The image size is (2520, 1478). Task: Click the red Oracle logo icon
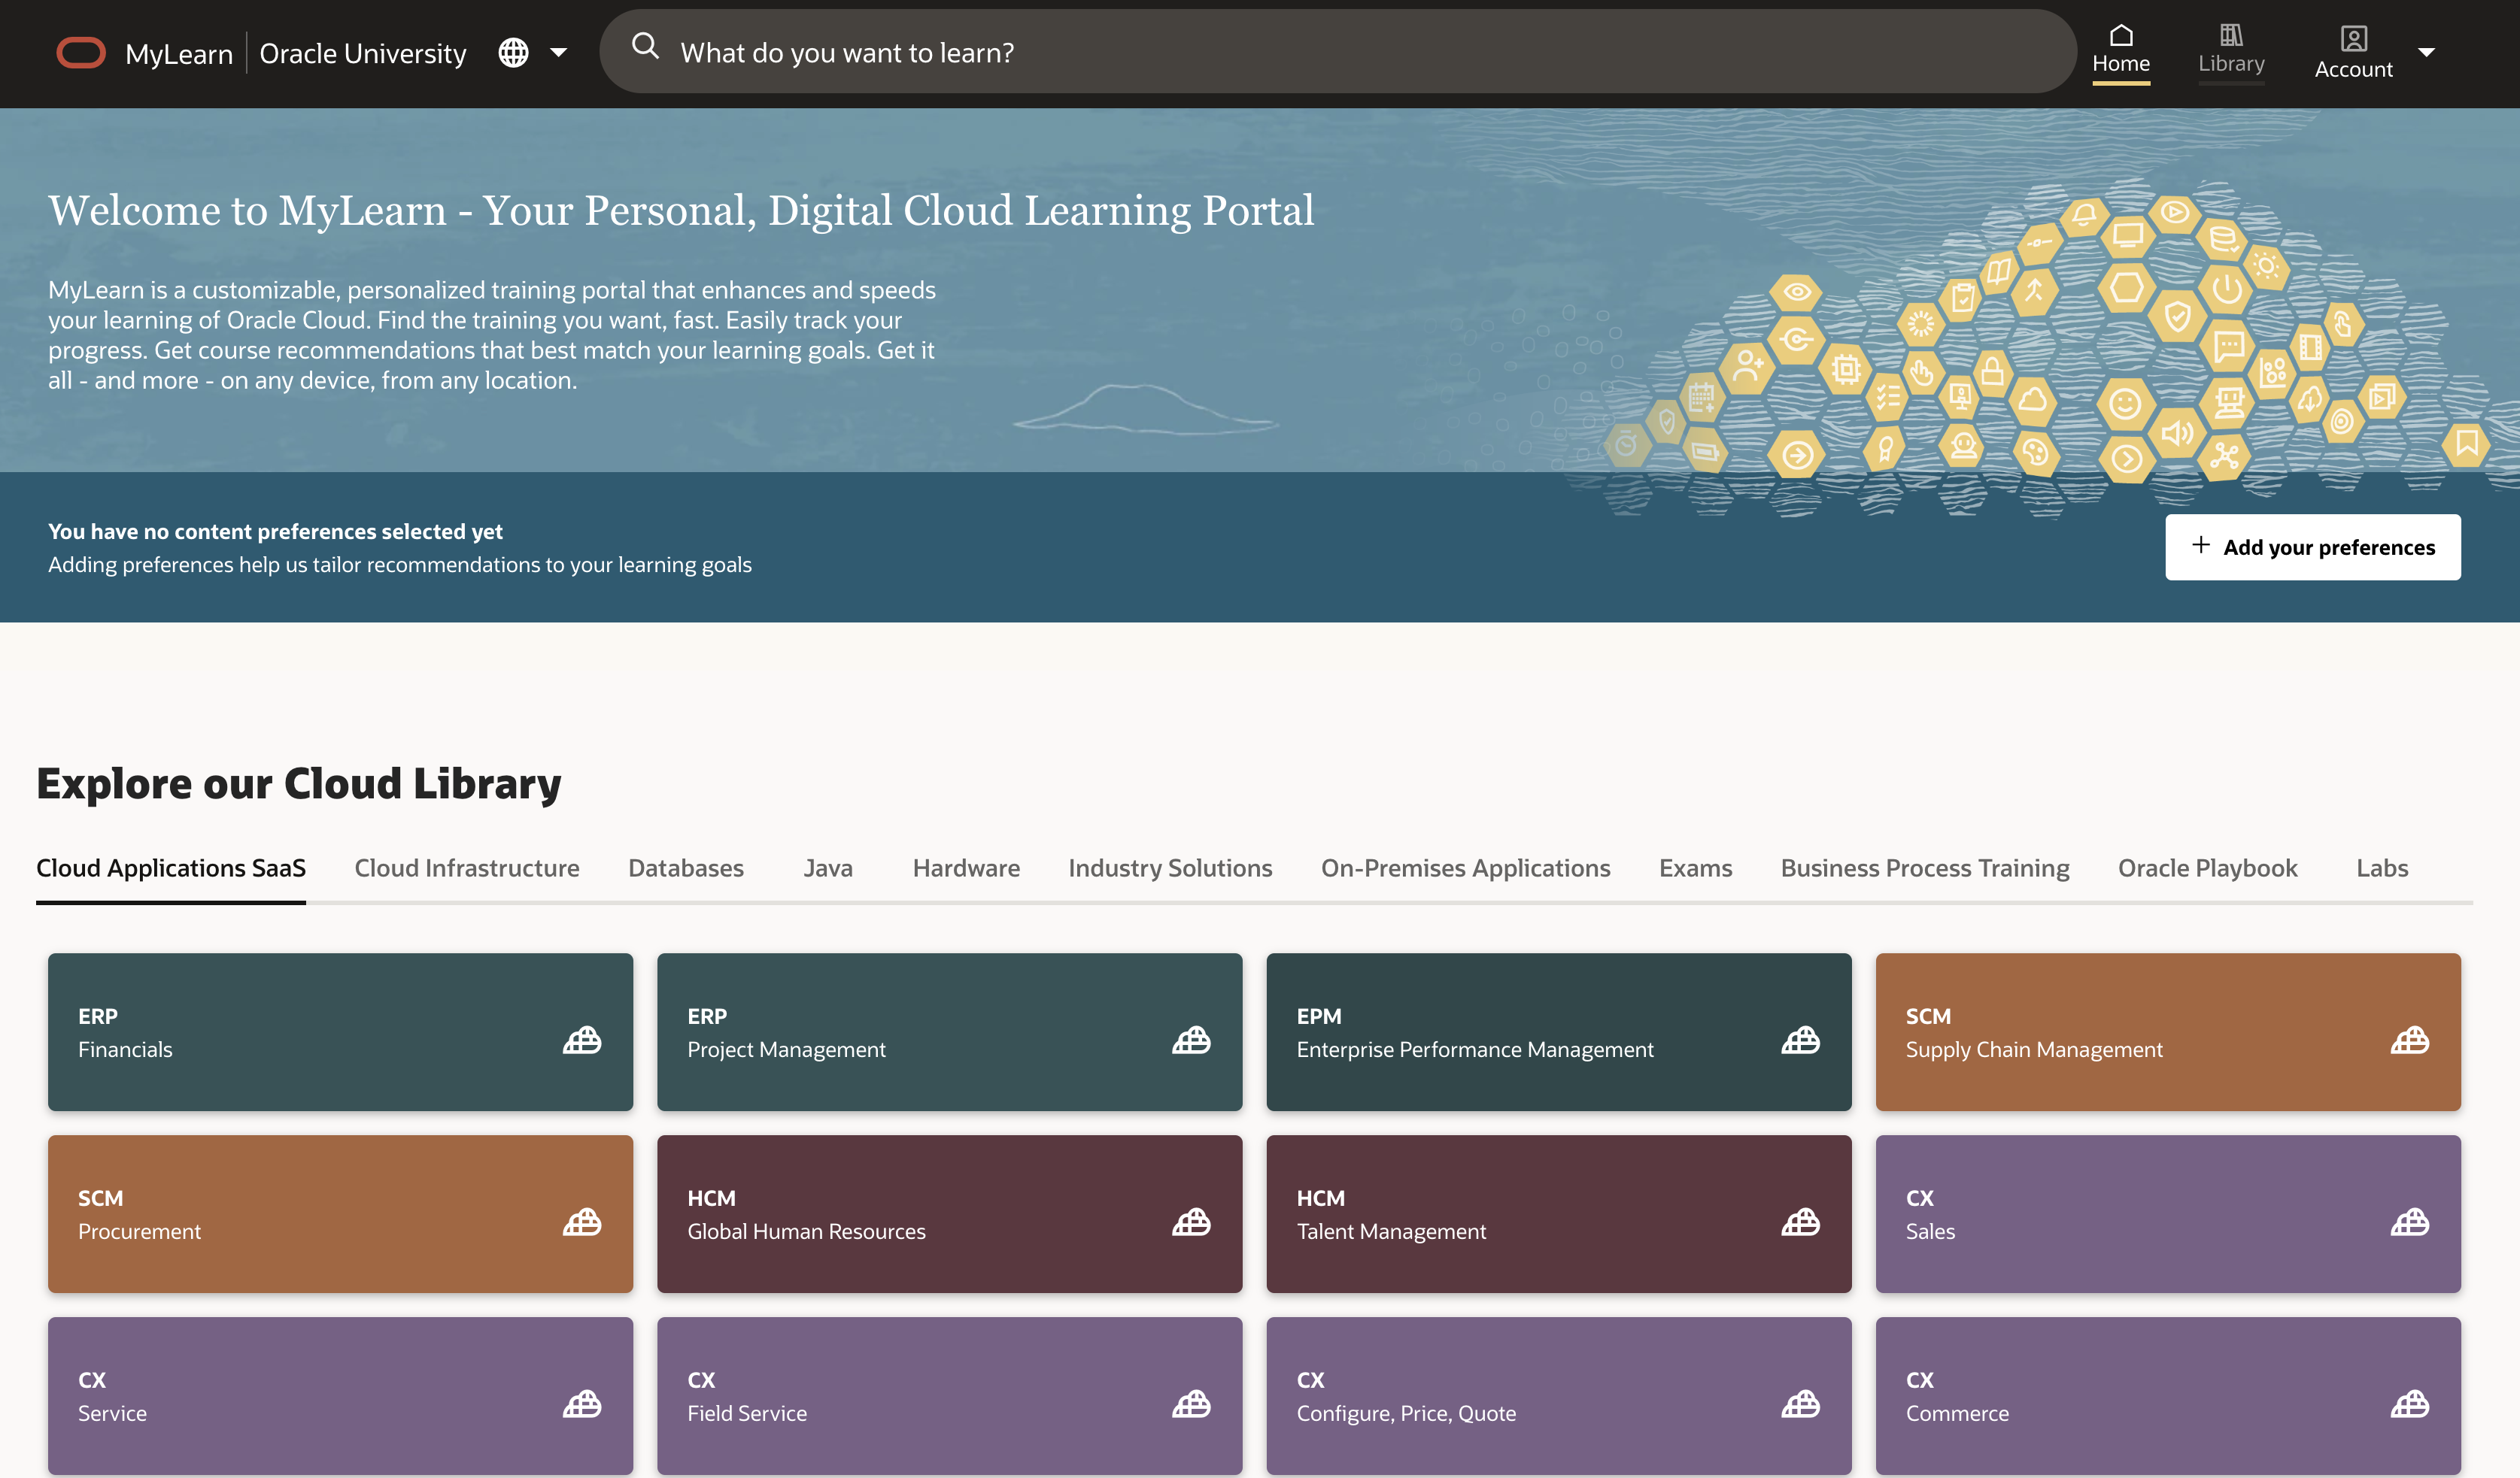point(81,52)
